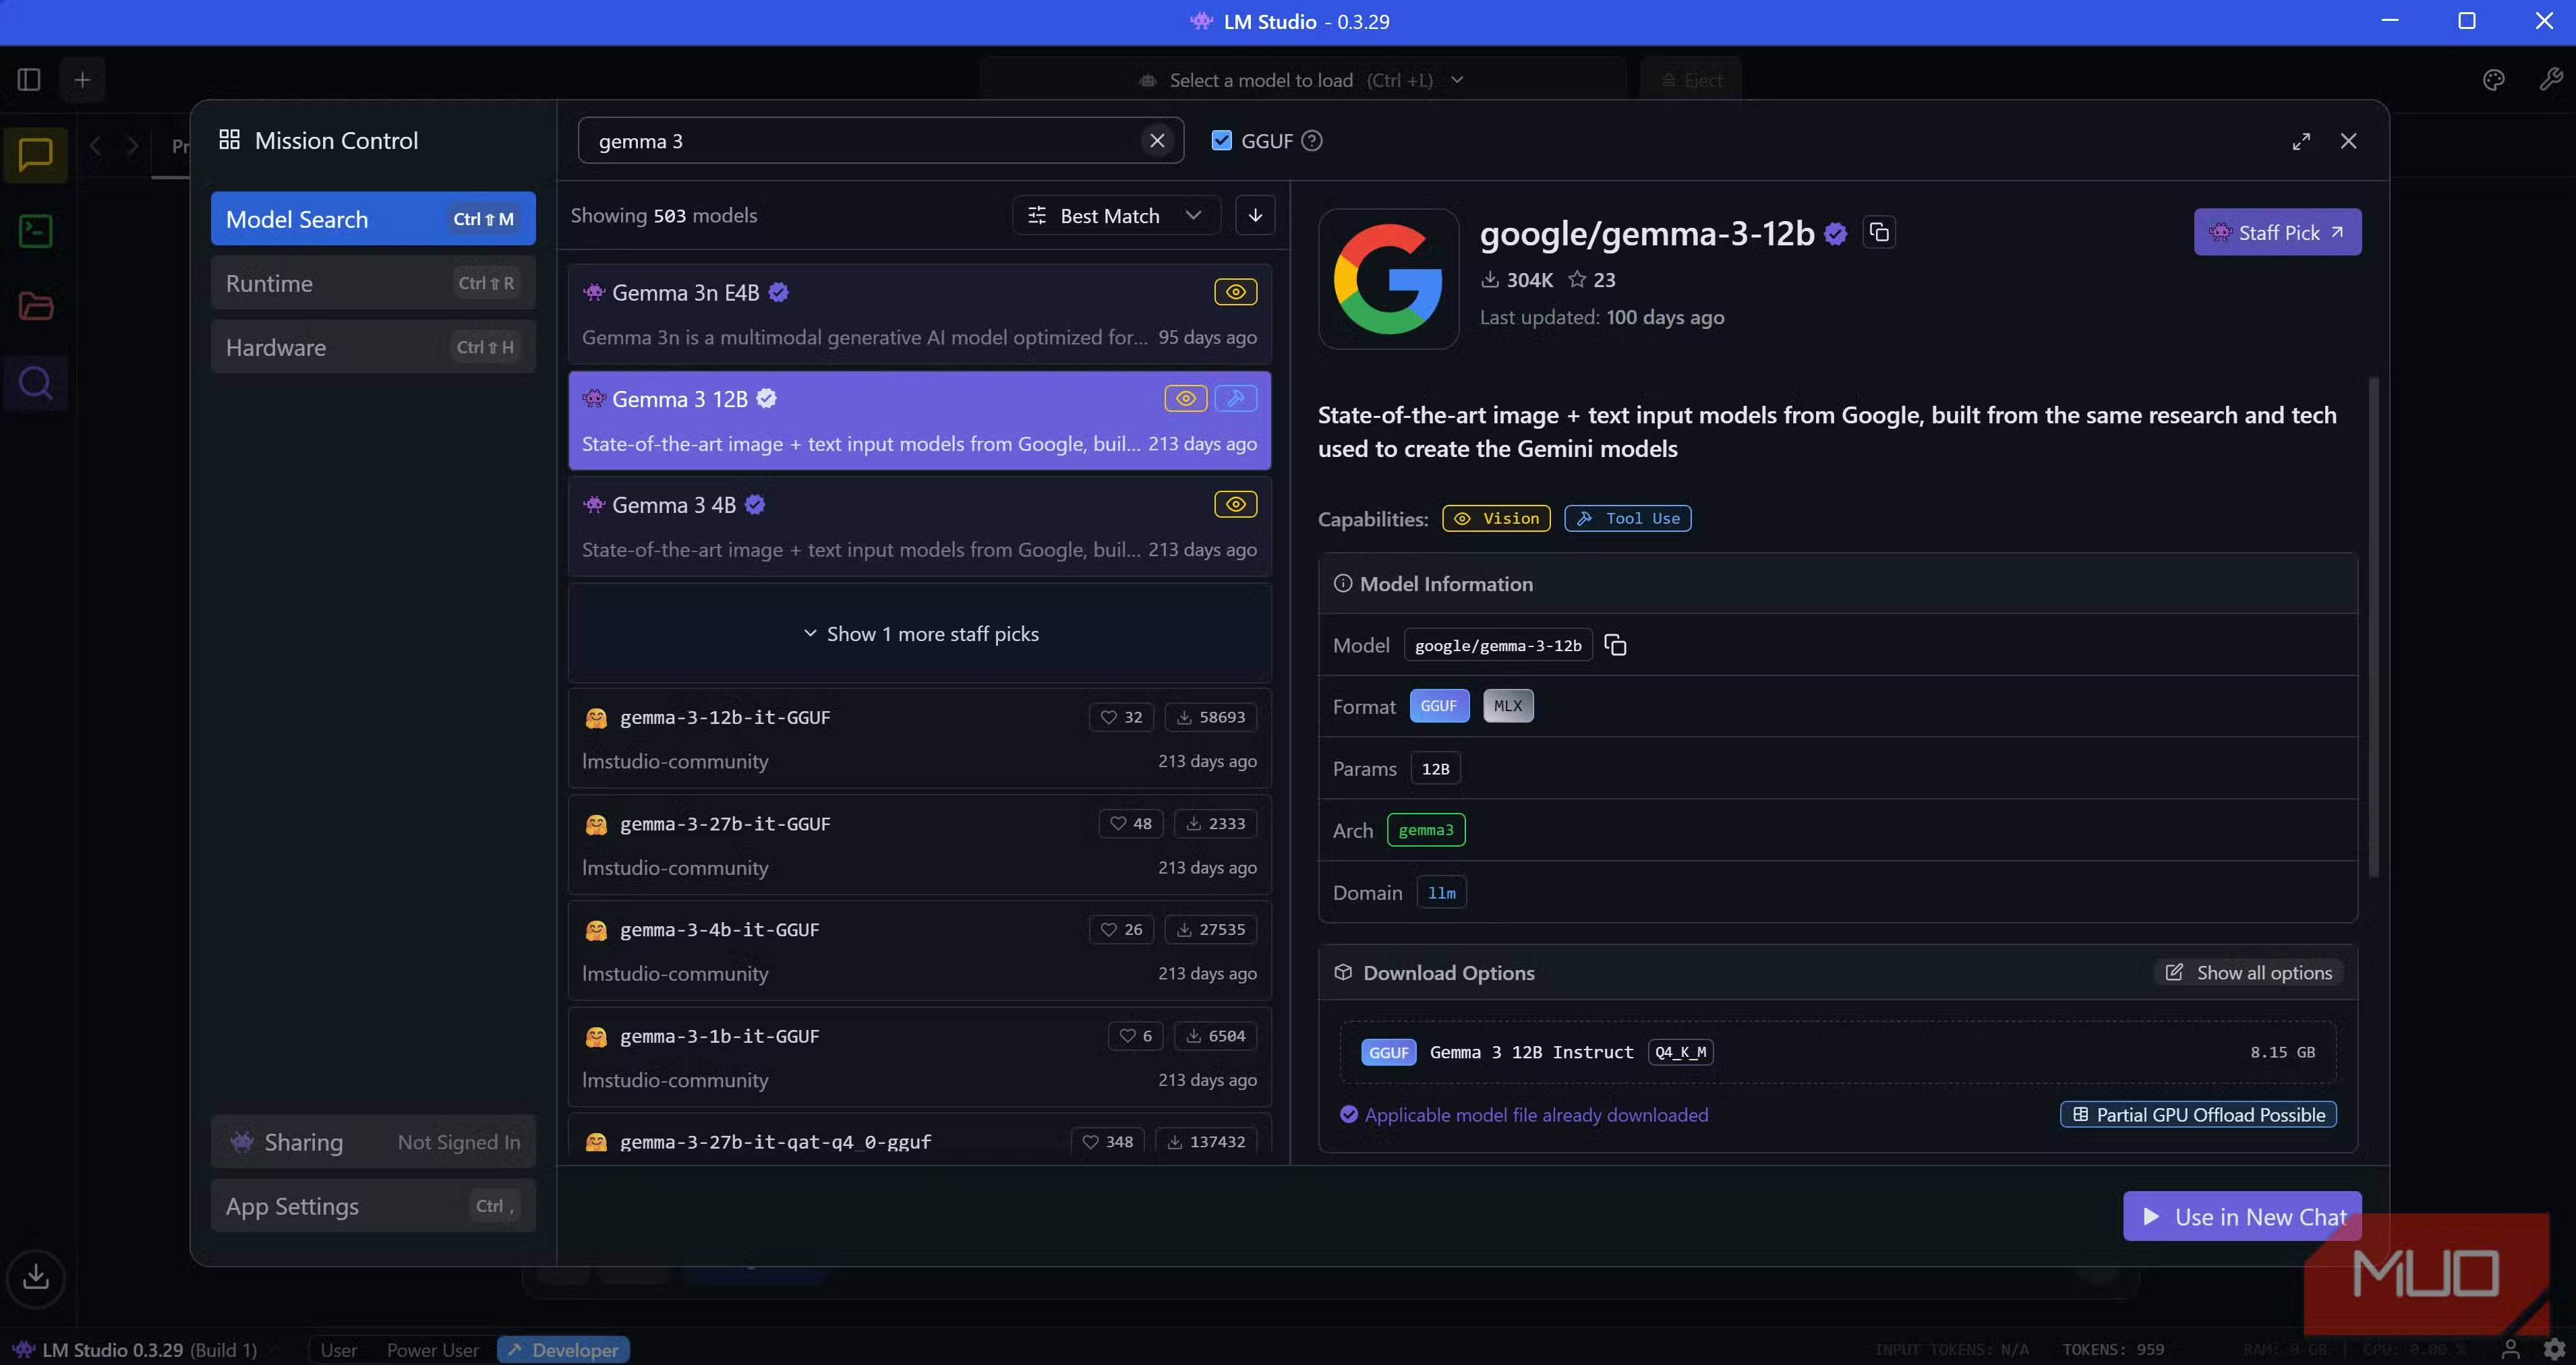Image resolution: width=2576 pixels, height=1365 pixels.
Task: Select the MLX format option
Action: tap(1507, 706)
